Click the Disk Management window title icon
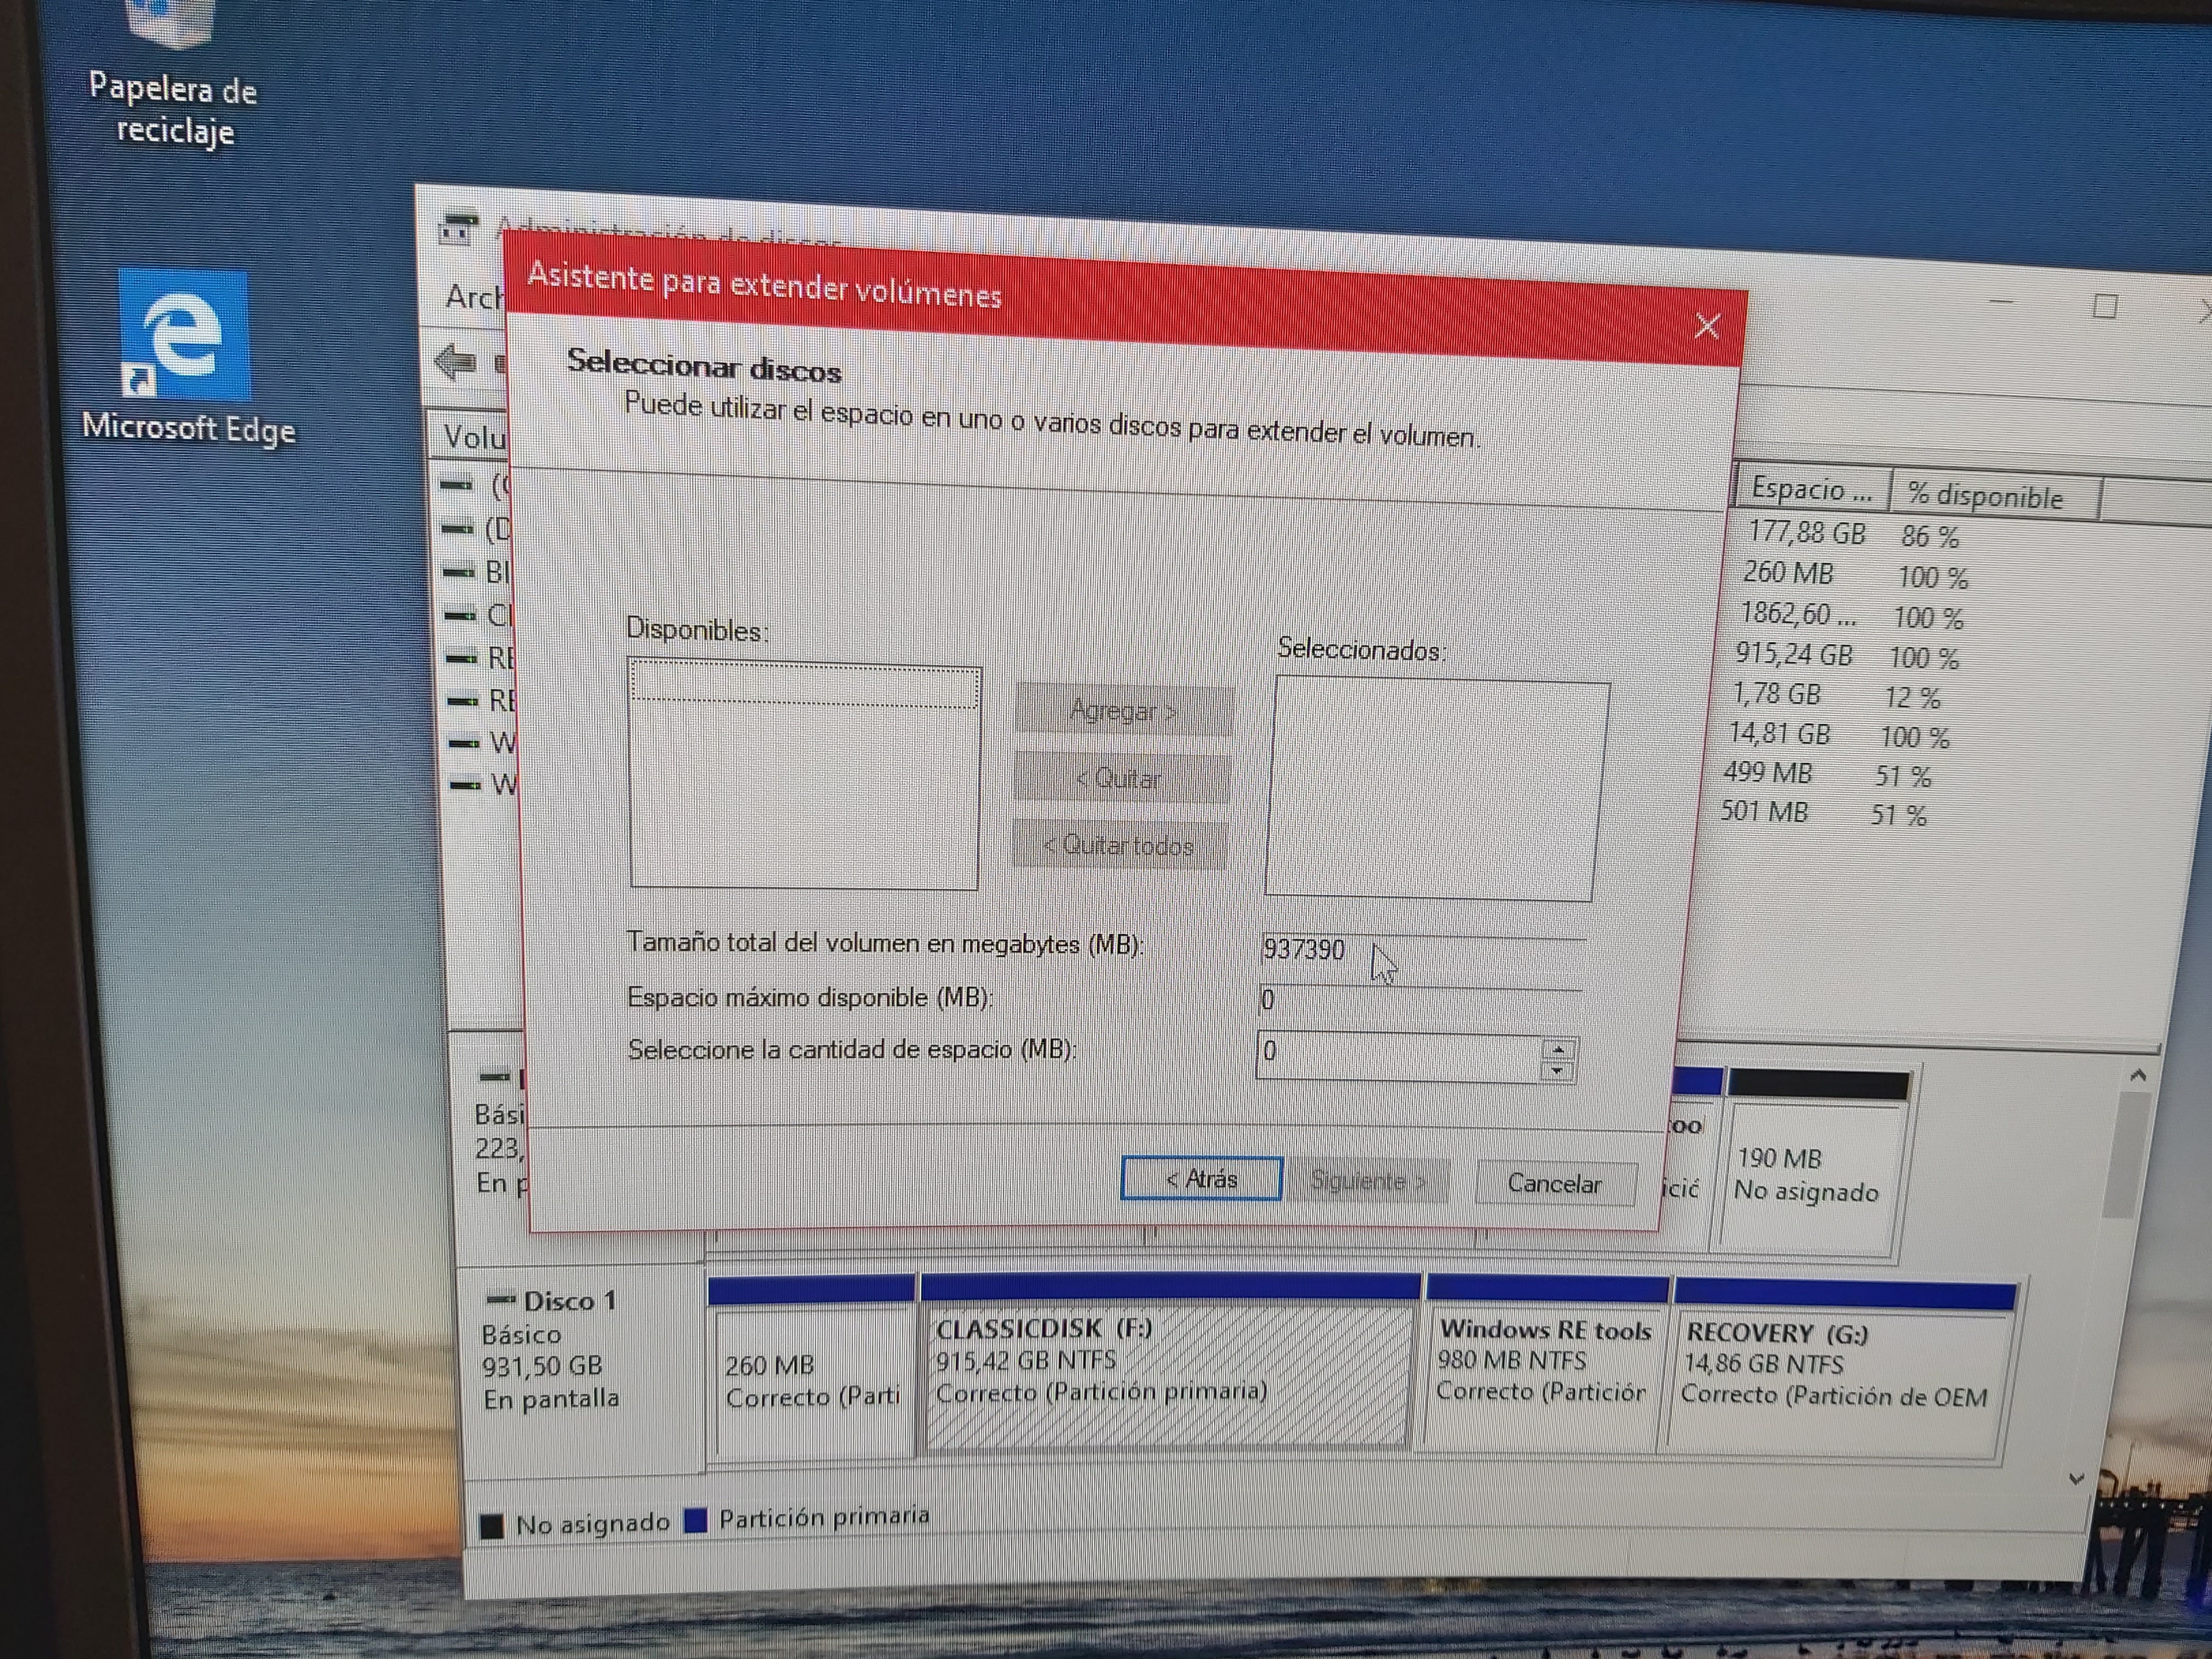The image size is (2212, 1659). [x=459, y=229]
